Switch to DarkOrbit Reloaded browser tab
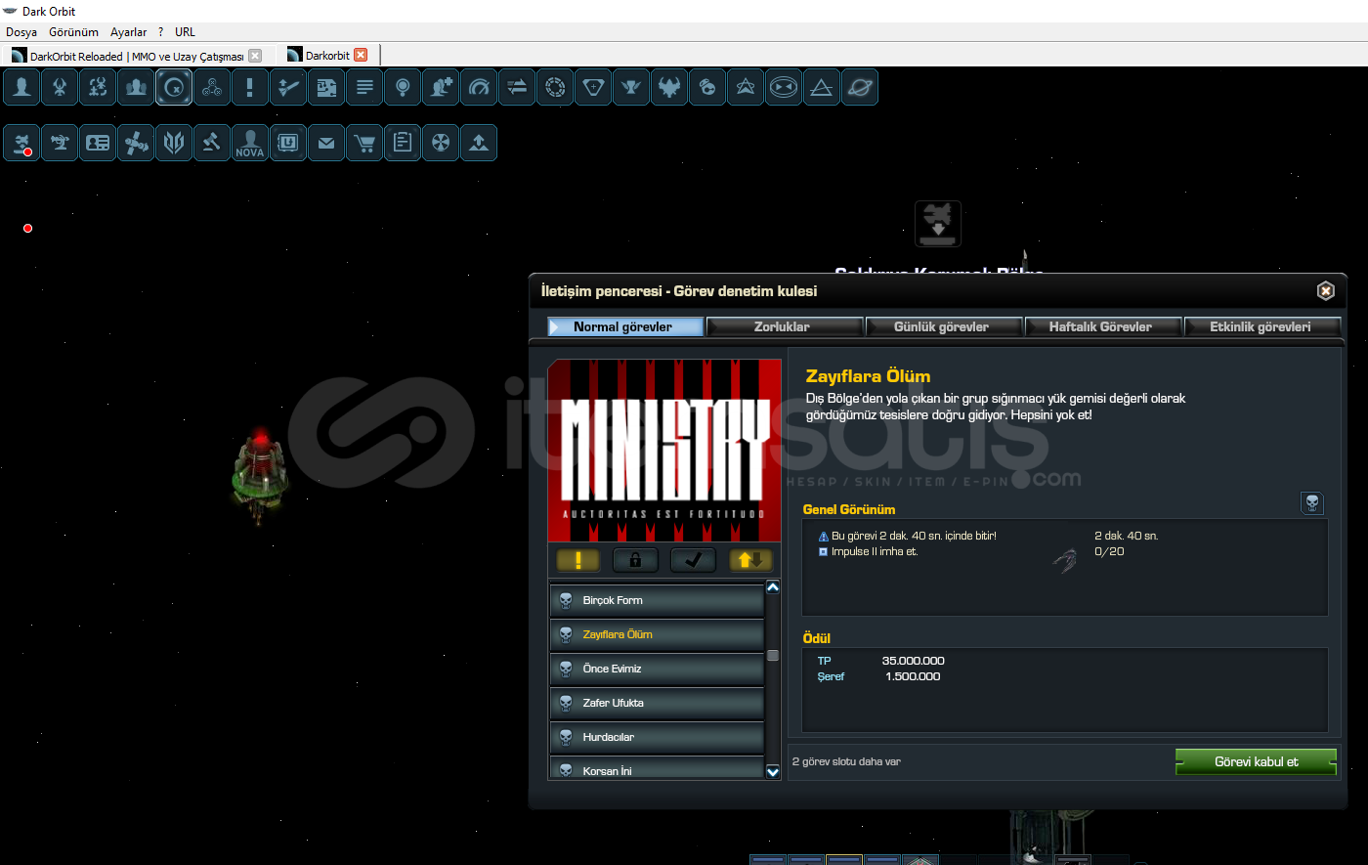 [137, 56]
